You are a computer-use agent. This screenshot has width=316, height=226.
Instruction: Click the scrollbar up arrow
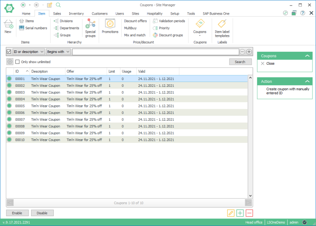pos(250,78)
